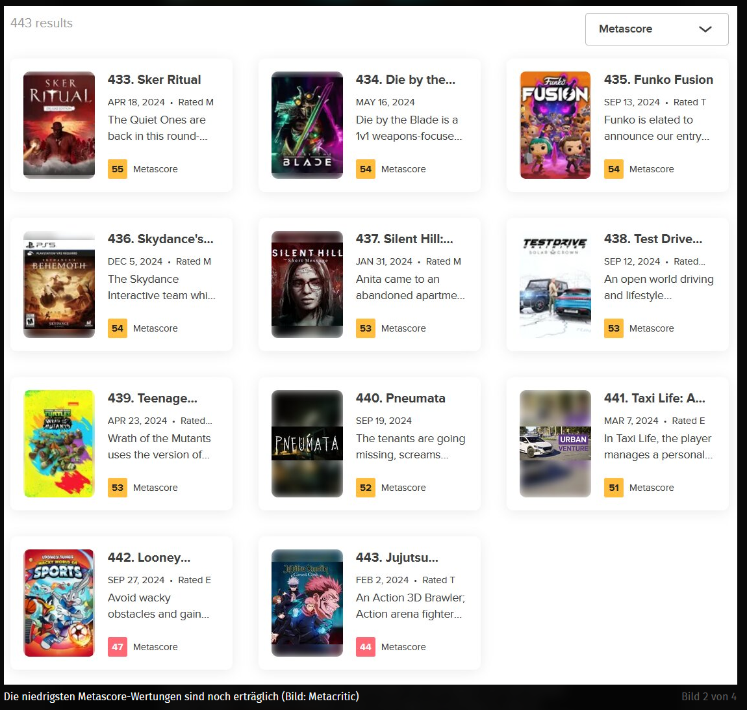Click 'Funko is elated to announce' description

657,128
